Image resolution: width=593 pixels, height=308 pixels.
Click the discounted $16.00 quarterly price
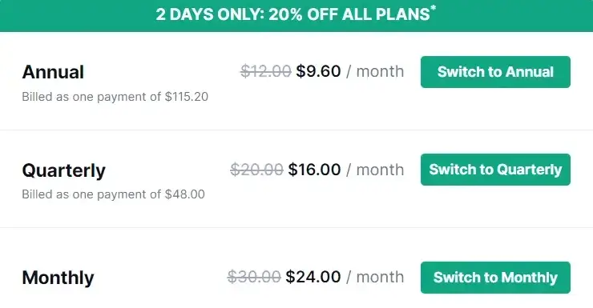pyautogui.click(x=314, y=170)
